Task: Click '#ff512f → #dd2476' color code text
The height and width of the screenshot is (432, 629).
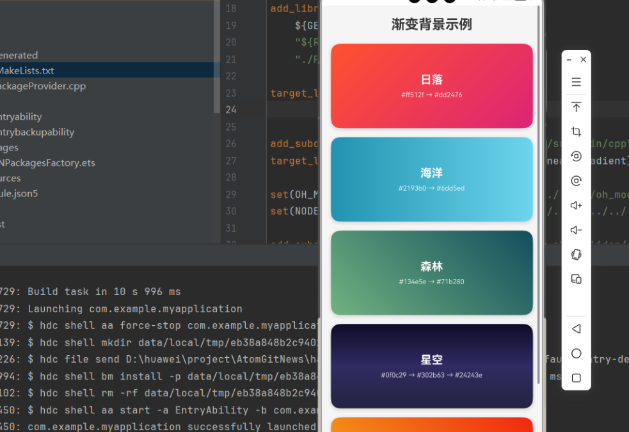Action: (432, 95)
